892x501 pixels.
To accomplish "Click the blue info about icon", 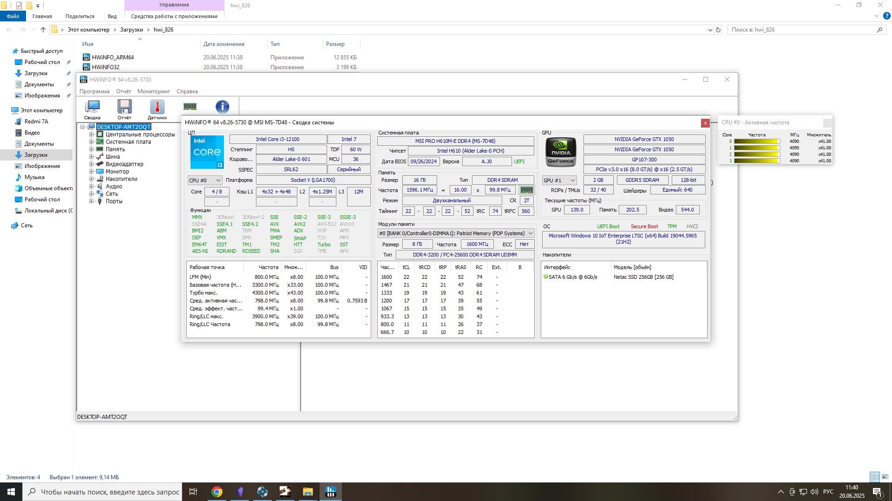I will click(x=222, y=107).
